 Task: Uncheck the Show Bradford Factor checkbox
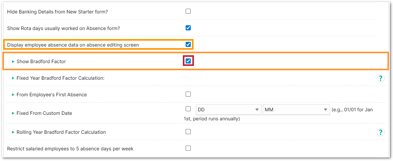pos(188,61)
